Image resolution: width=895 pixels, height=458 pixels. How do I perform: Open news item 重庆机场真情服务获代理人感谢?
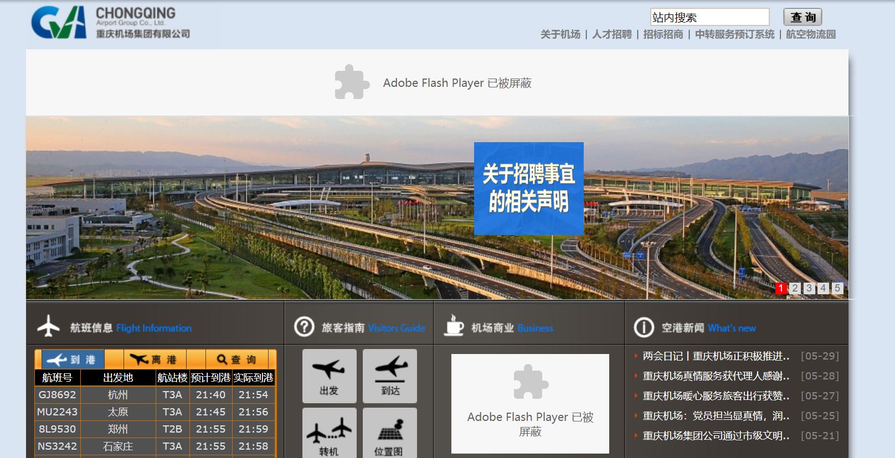point(716,376)
